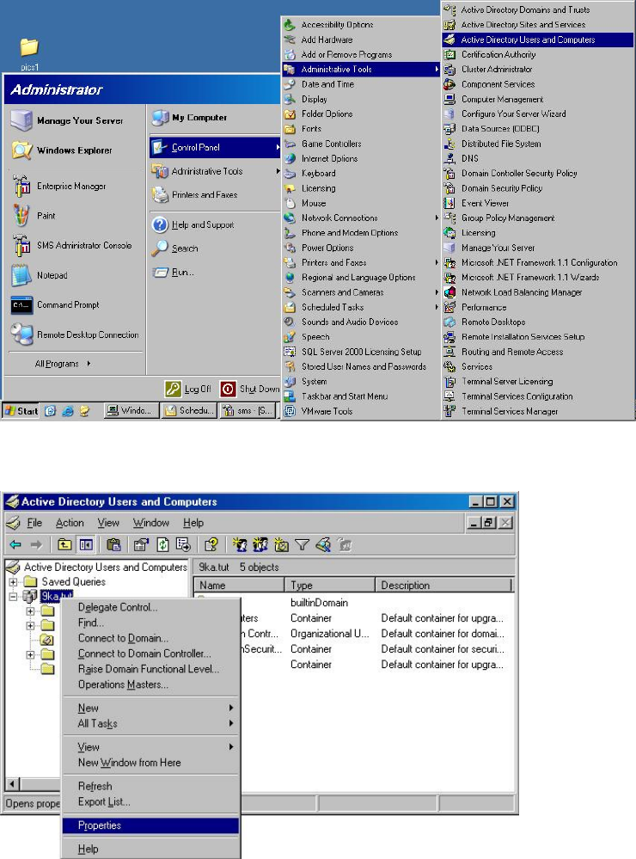Click the Up one level toolbar icon
Viewport: 636px width, 859px height.
coord(64,544)
